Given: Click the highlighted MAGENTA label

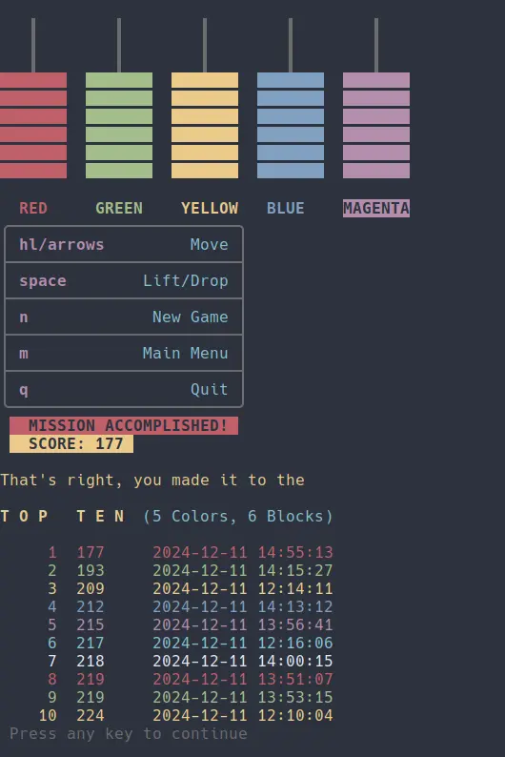Looking at the screenshot, I should (x=376, y=208).
